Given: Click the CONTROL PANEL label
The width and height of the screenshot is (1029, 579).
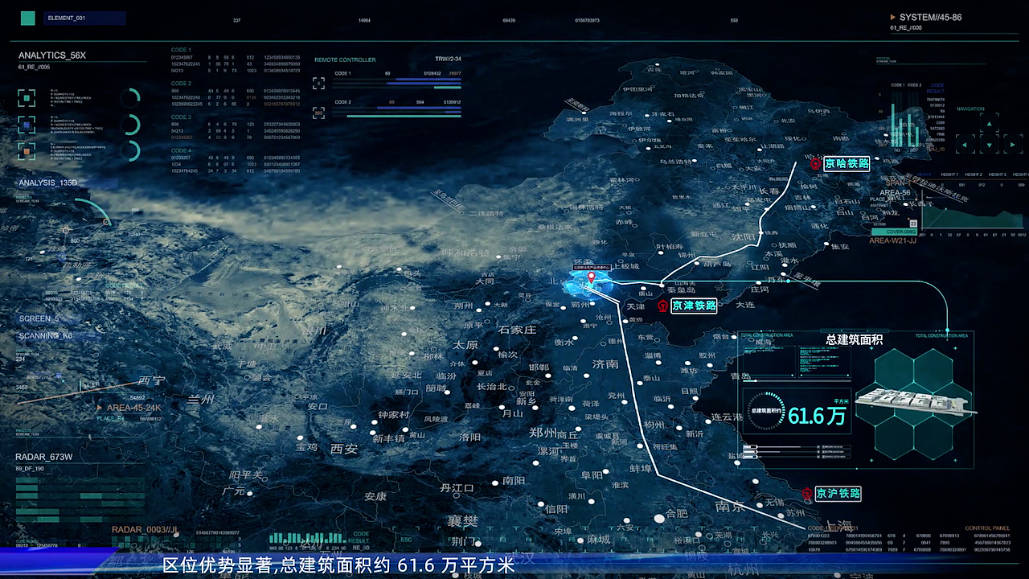Looking at the screenshot, I should click(x=988, y=528).
